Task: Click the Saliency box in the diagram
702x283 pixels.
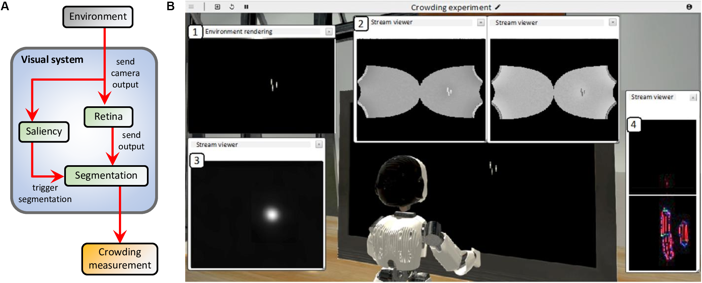Action: 44,132
